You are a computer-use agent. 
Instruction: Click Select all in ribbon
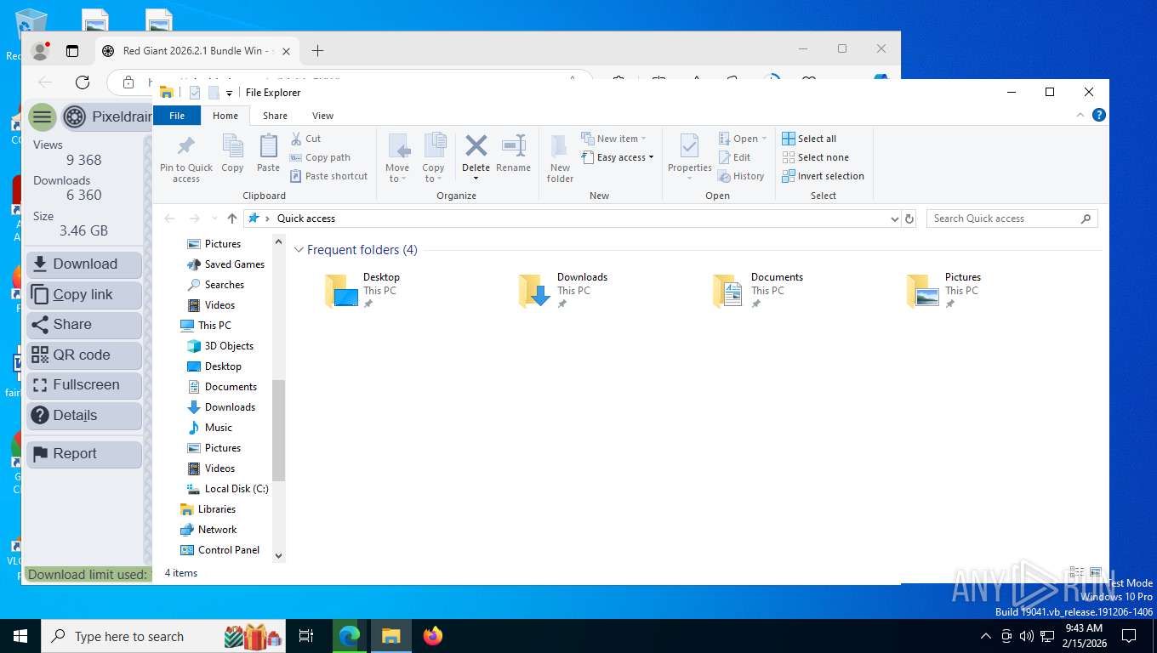pos(809,139)
